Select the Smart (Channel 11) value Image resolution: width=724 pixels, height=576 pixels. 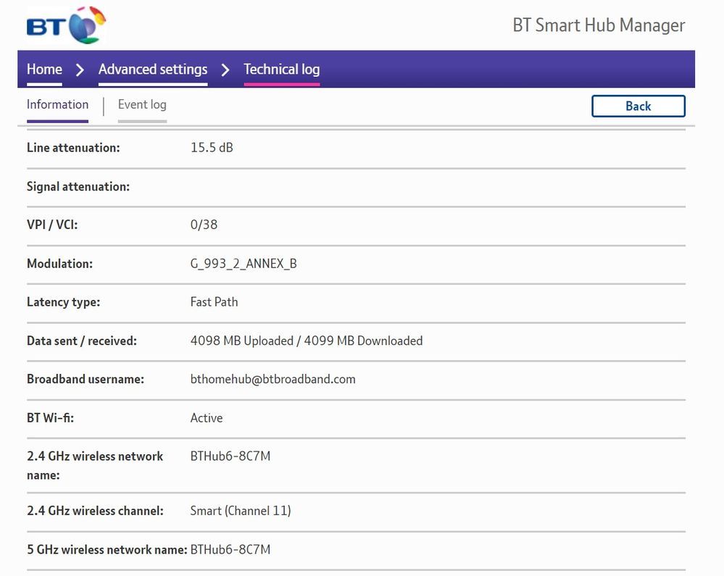click(241, 511)
